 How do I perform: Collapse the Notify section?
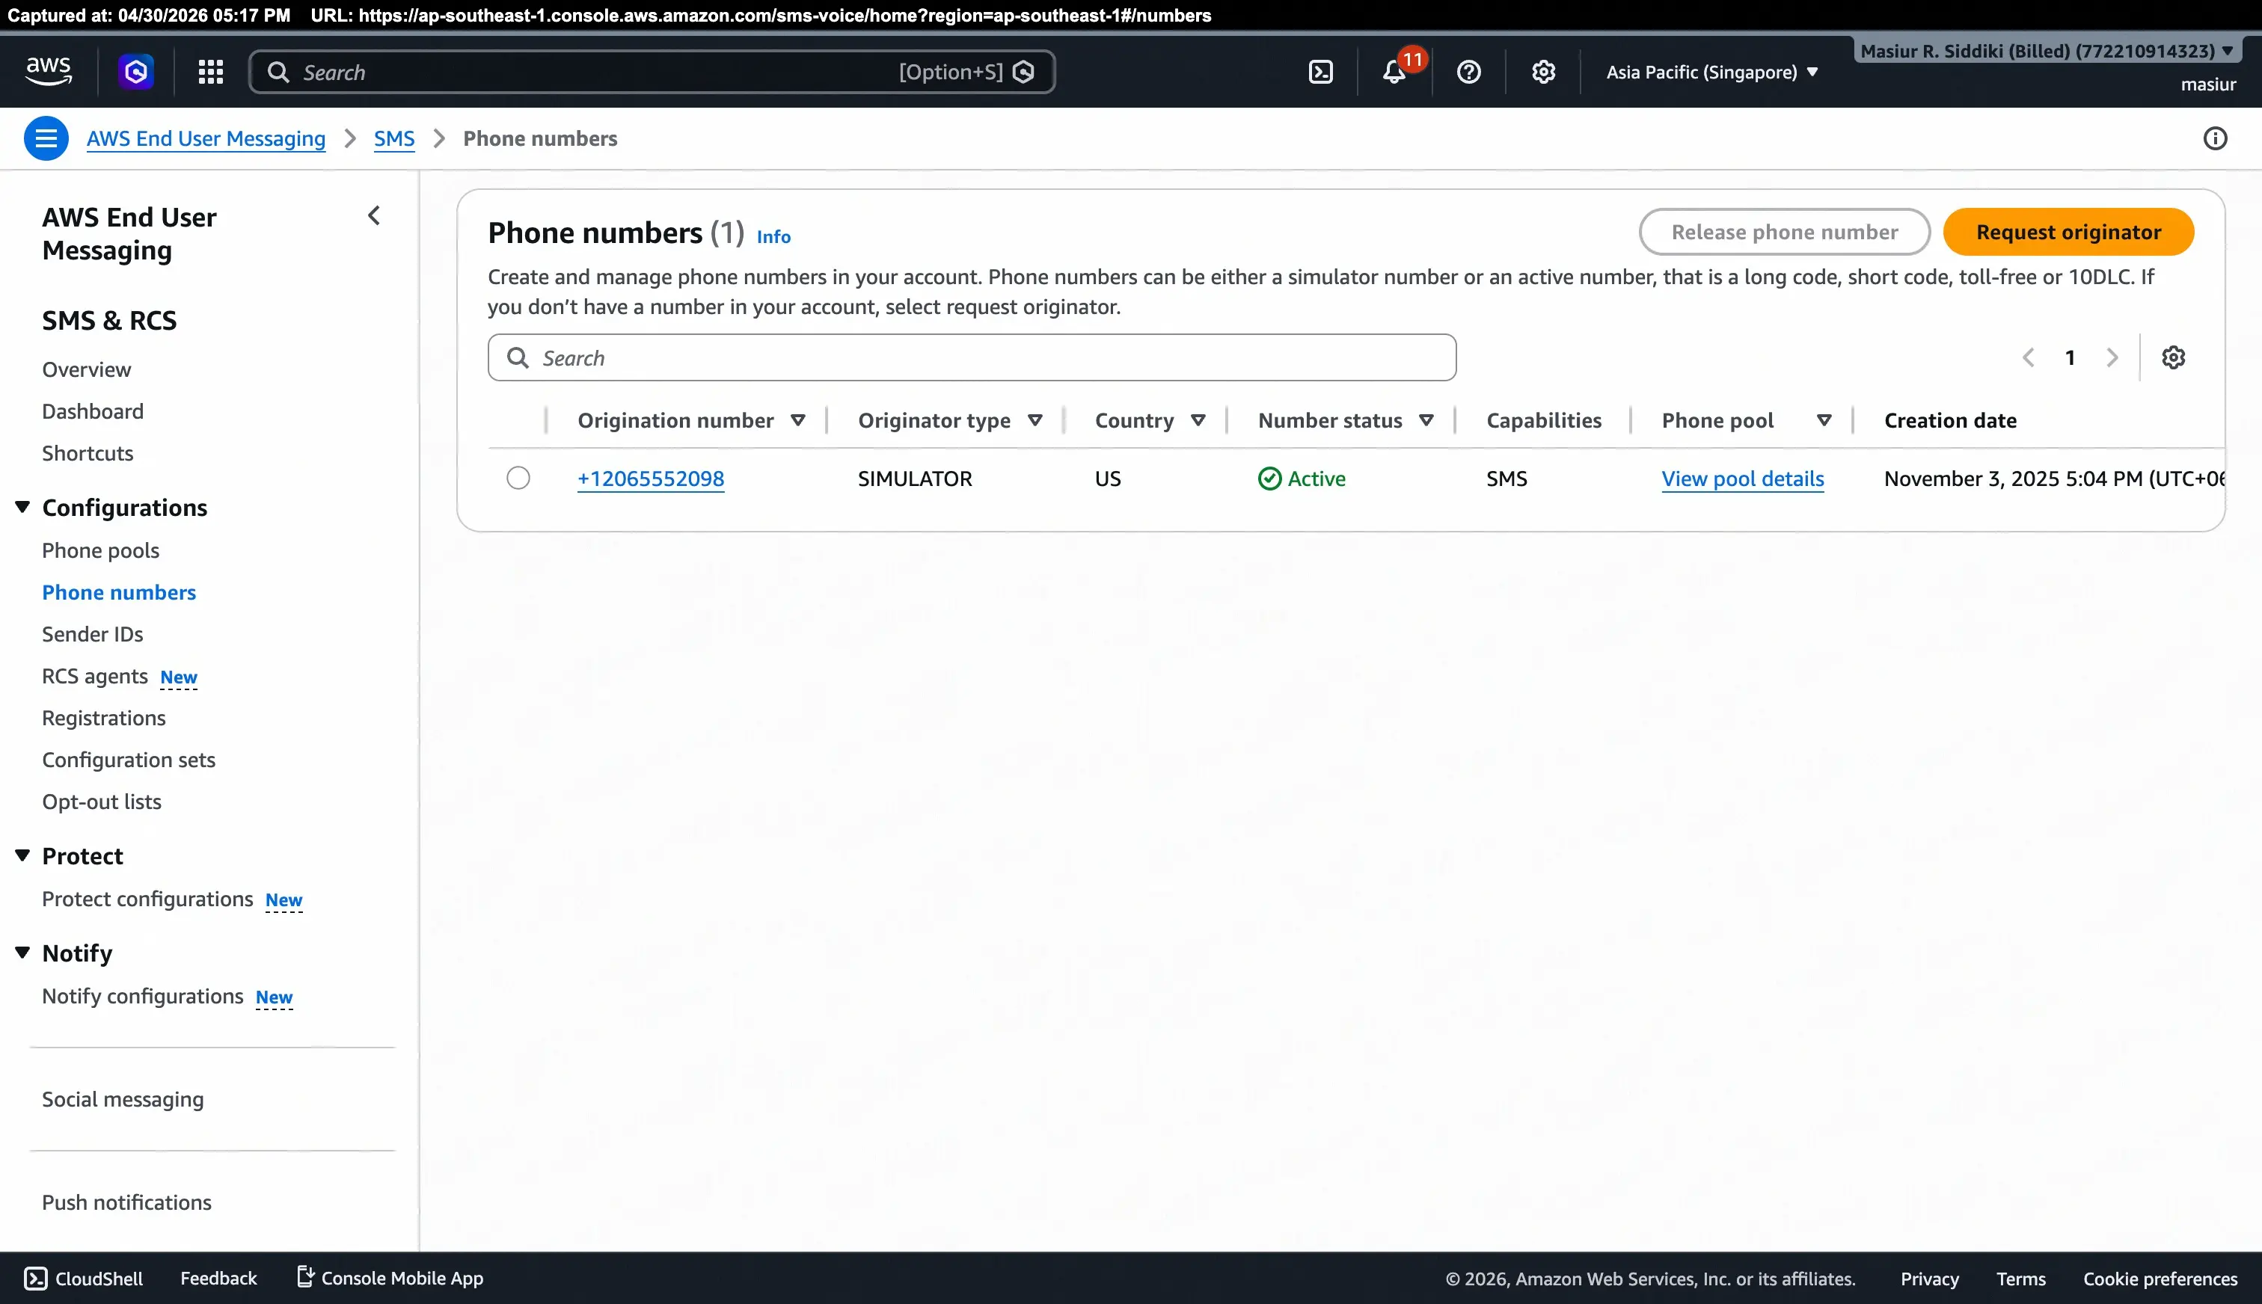click(x=22, y=952)
